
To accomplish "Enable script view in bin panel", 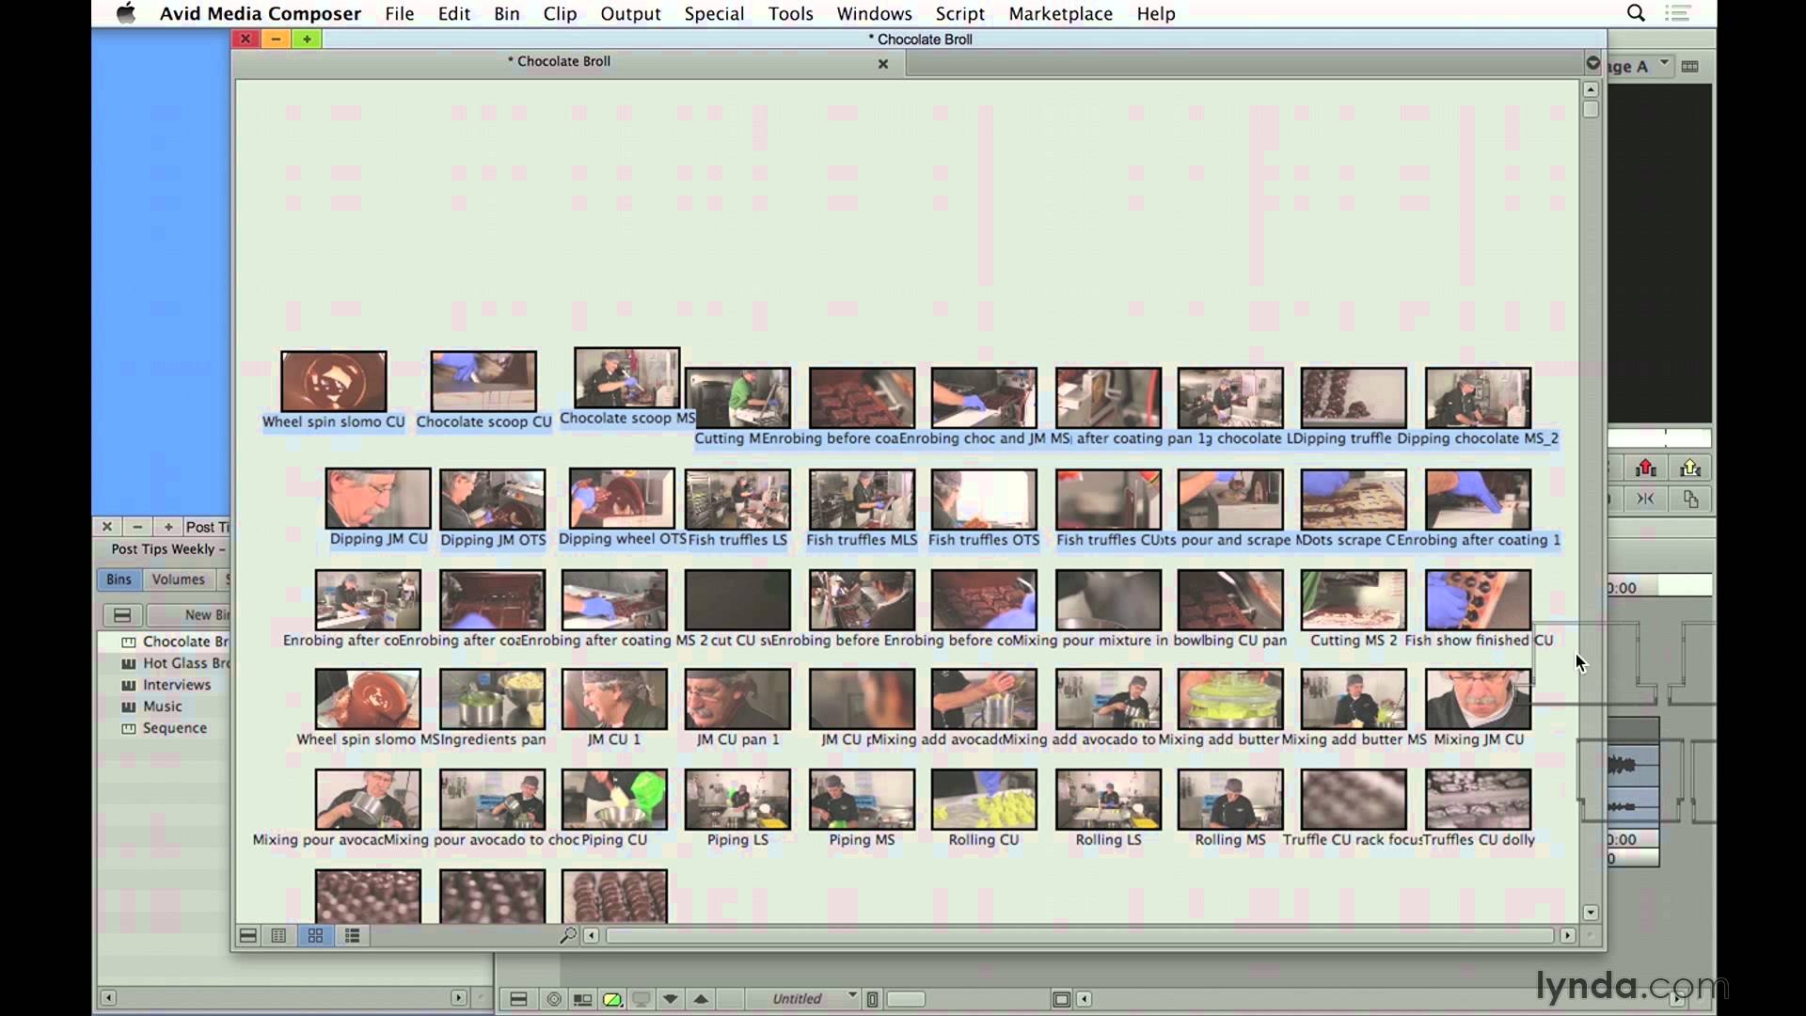I will (x=353, y=935).
